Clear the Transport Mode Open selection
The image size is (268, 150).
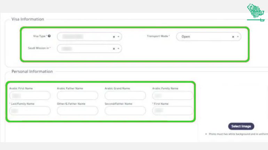click(233, 37)
